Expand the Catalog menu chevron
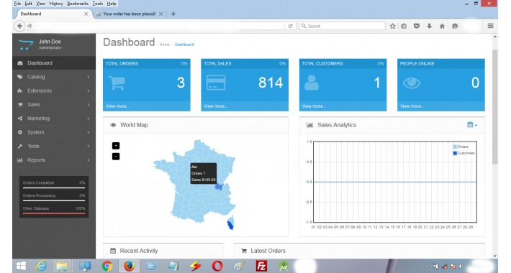511x273 pixels. [x=89, y=77]
